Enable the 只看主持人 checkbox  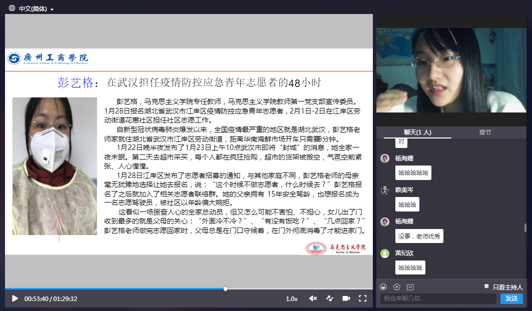[x=486, y=286]
